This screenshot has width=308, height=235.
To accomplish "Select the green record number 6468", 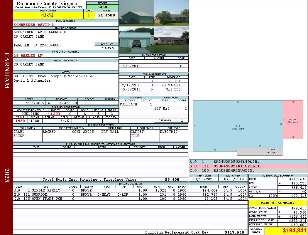I will click(102, 7).
